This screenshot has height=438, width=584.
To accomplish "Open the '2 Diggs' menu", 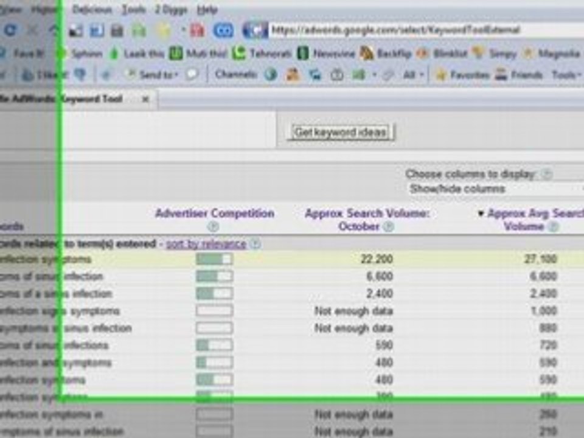I will [171, 9].
